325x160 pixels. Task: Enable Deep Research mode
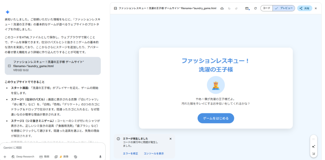tap(23, 157)
